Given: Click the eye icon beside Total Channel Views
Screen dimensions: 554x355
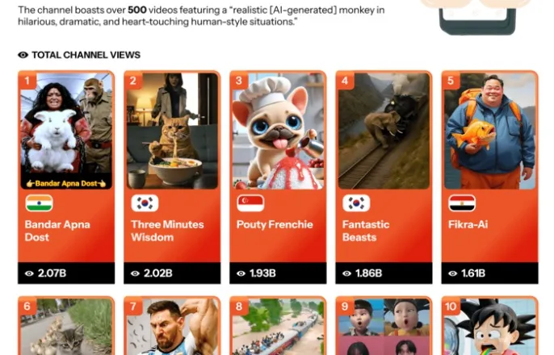Looking at the screenshot, I should pos(23,55).
